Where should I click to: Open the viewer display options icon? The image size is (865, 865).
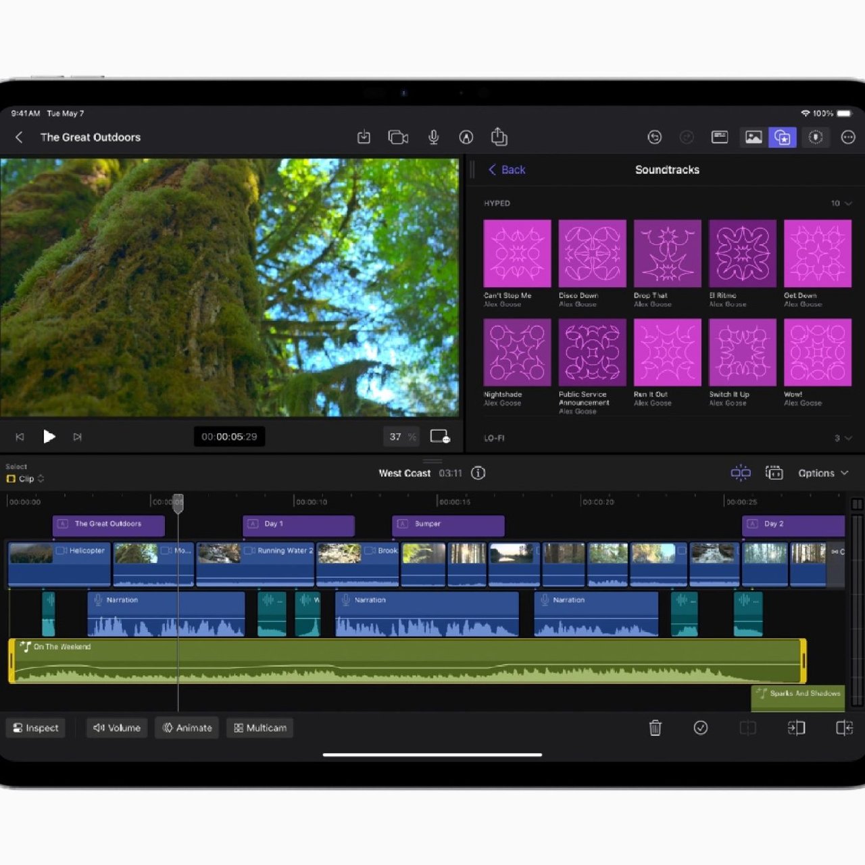440,437
